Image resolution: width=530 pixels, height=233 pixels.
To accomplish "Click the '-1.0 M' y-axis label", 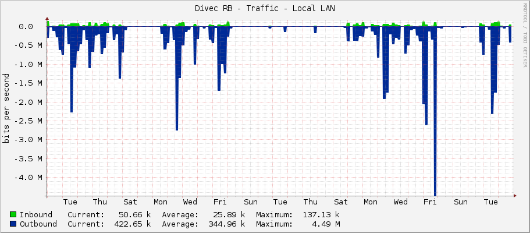I will tap(28, 64).
